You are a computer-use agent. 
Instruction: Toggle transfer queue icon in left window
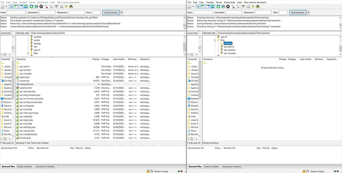pyautogui.click(x=25, y=6)
